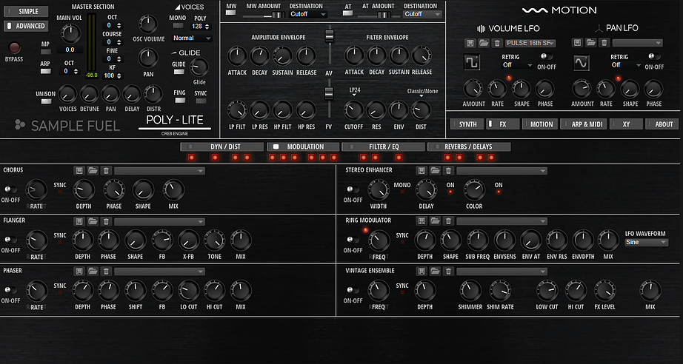Toggle Stereo Enhancer ON-OFF switch
This screenshot has height=364, width=683.
353,189
